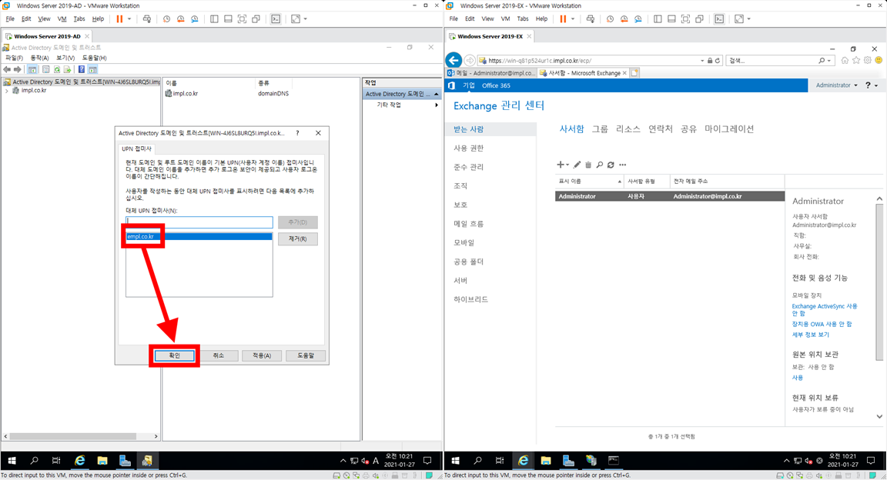
Task: Click refresh icon in AD console toolbar
Action: click(57, 69)
